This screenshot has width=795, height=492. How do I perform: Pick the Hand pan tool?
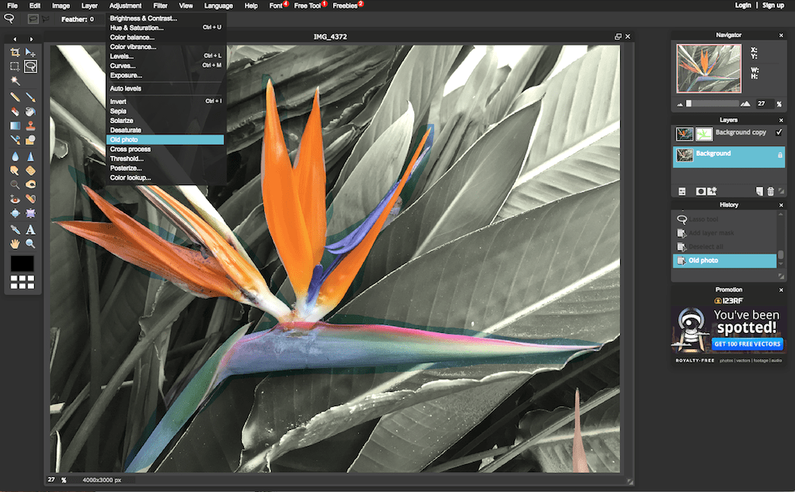[15, 244]
